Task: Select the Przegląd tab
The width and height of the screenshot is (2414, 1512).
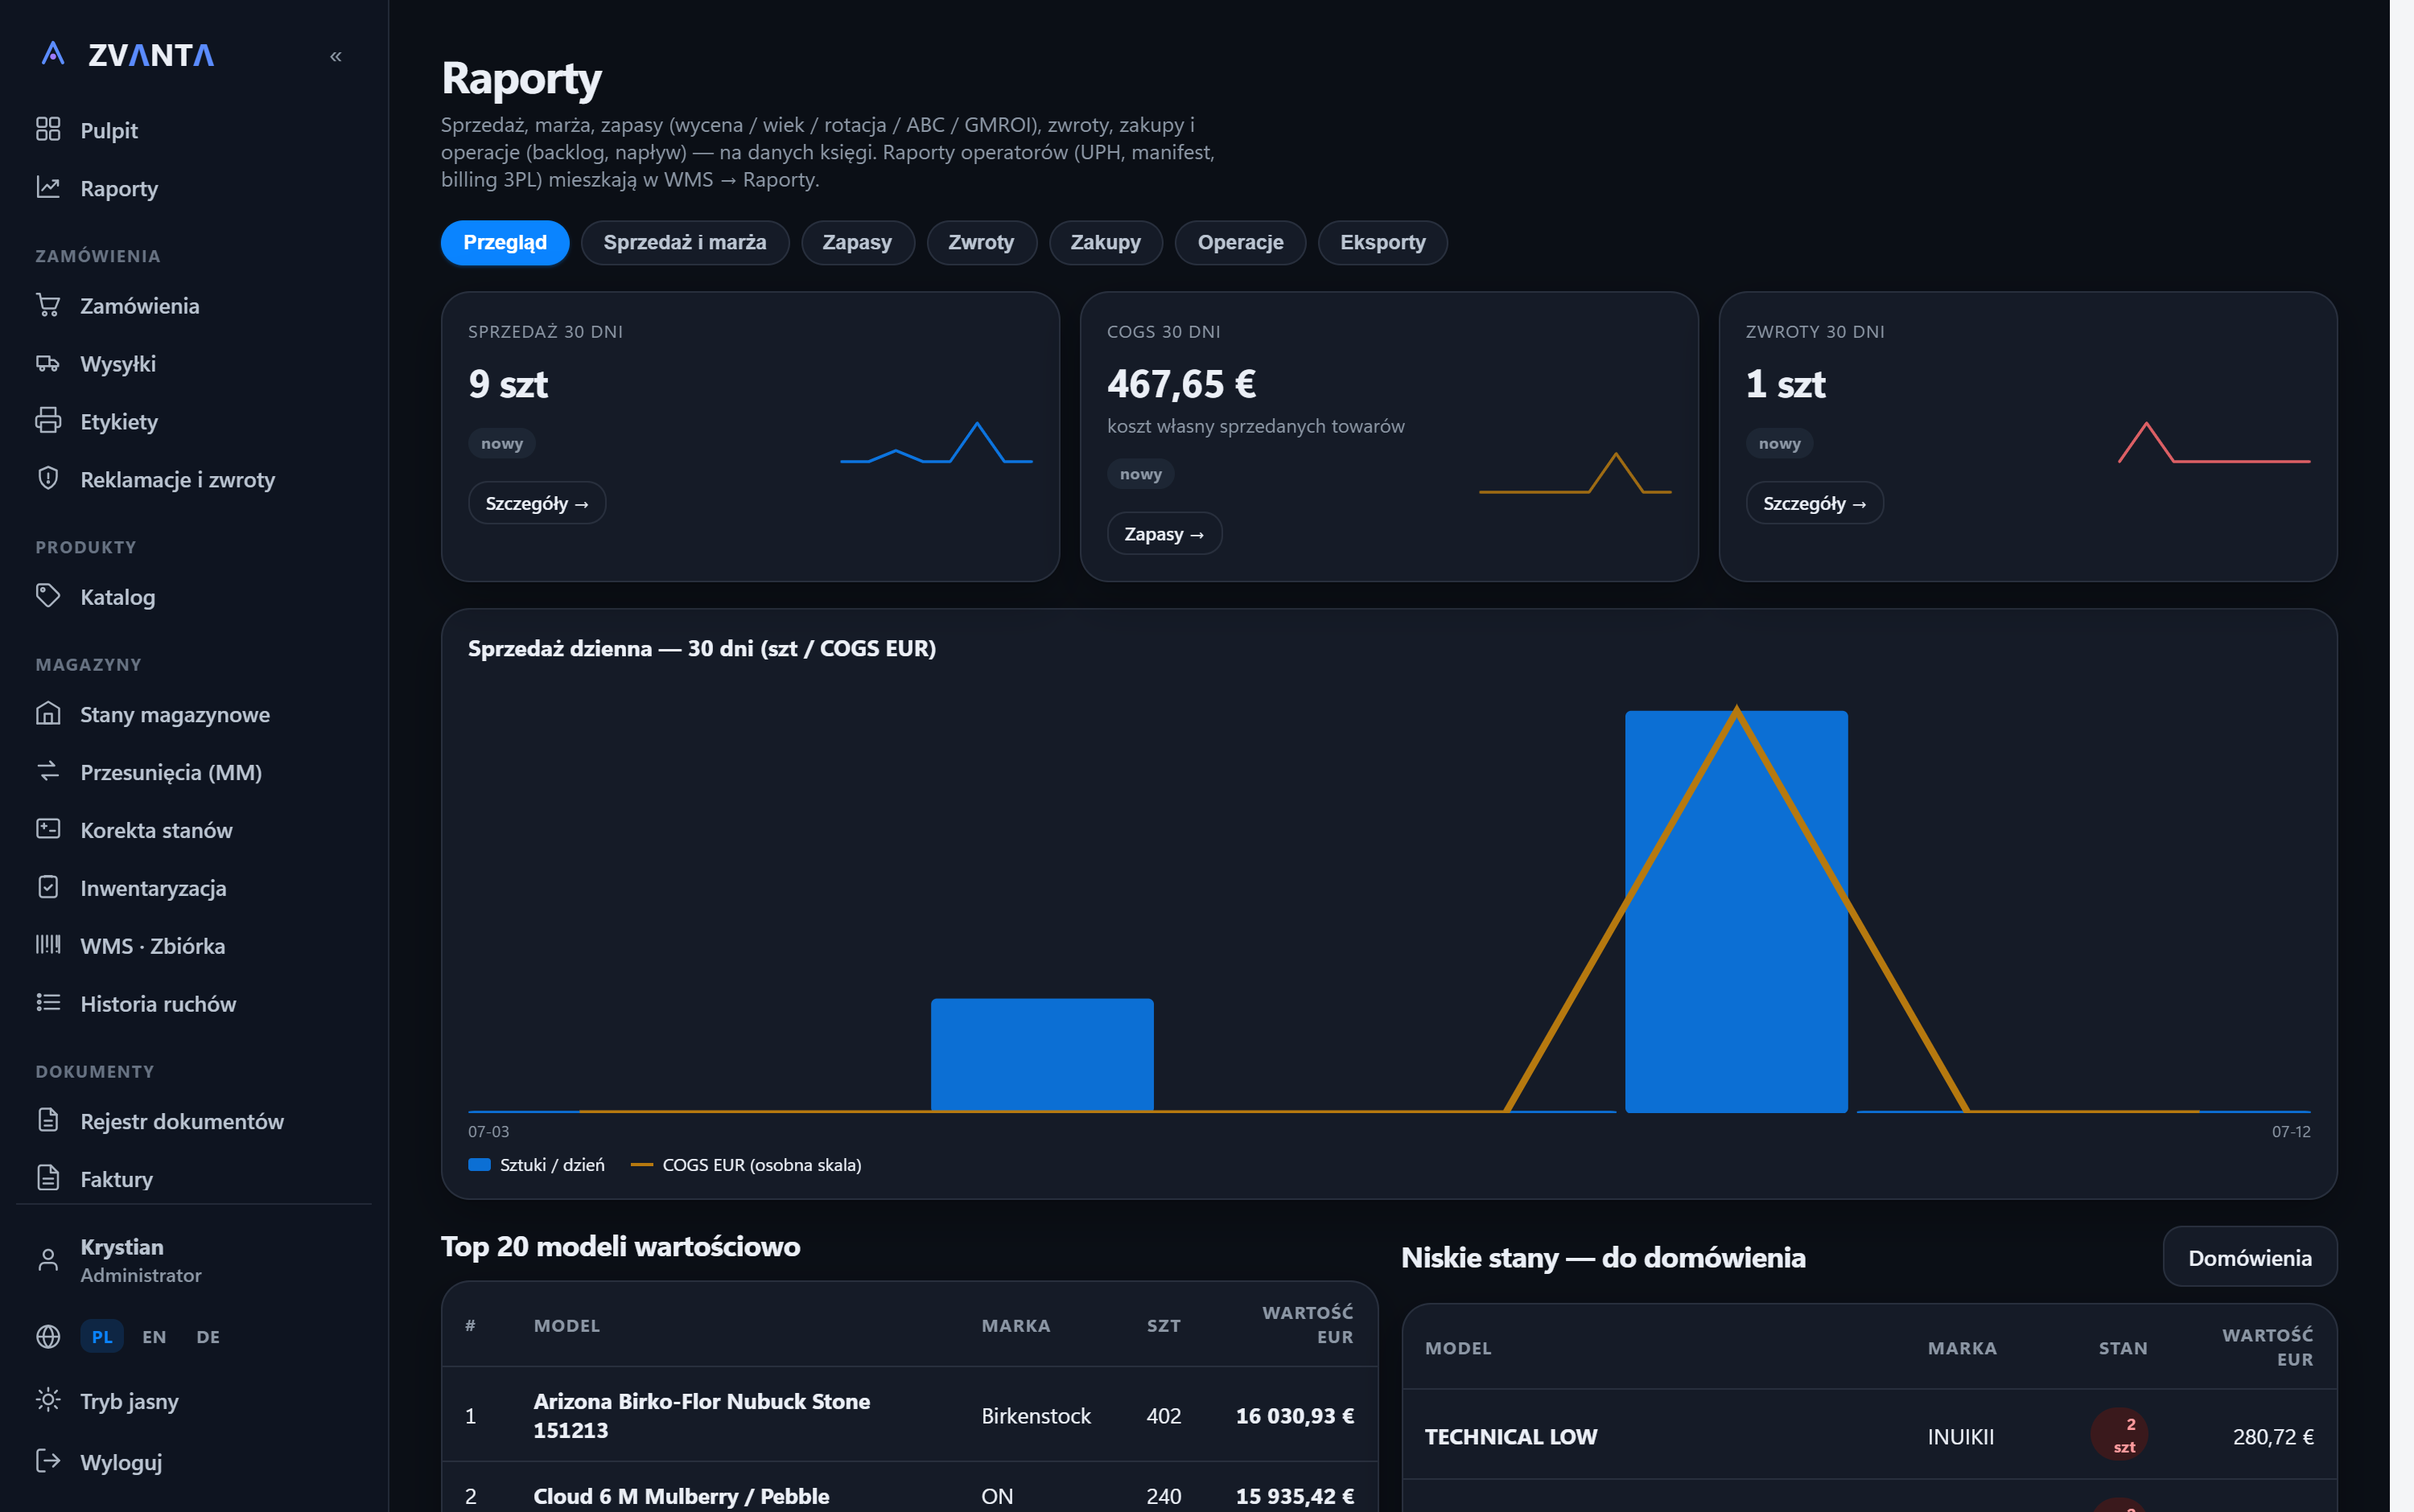Action: 505,242
